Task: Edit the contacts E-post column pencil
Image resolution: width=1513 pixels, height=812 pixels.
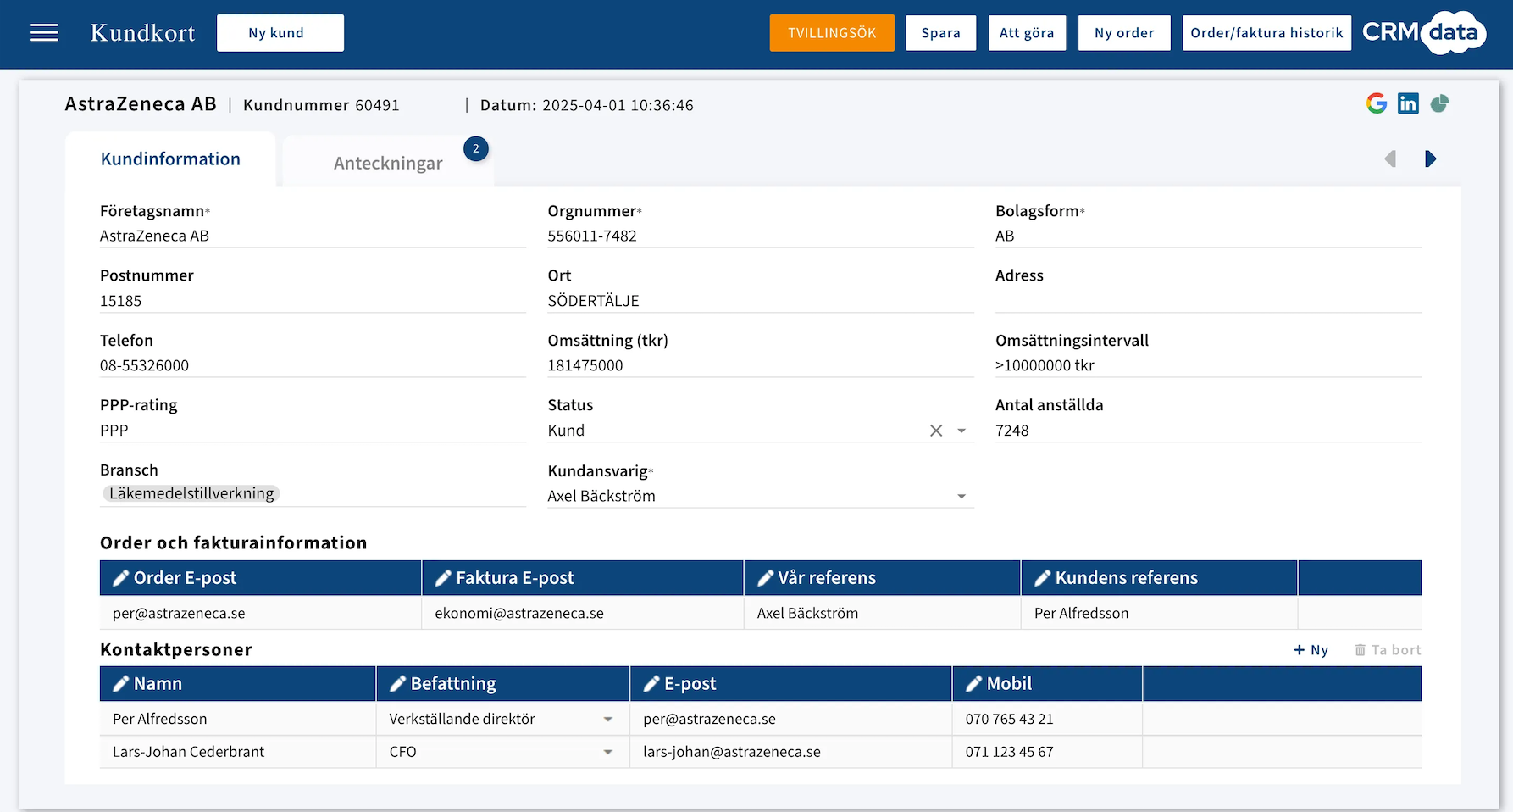Action: 651,684
